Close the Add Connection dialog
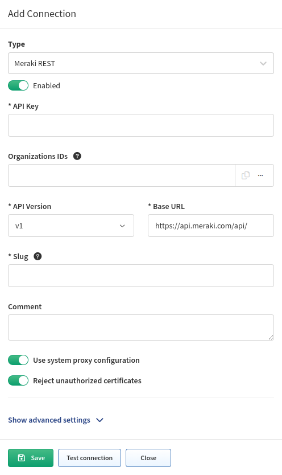The width and height of the screenshot is (282, 475). (x=148, y=458)
